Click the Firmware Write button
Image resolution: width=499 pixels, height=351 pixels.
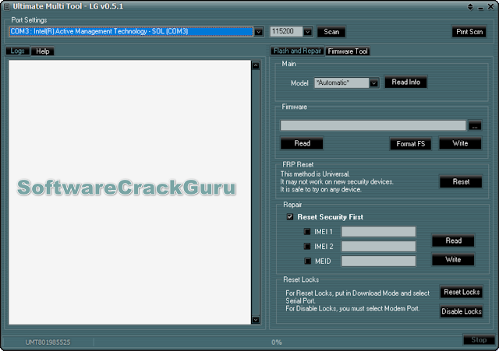[x=460, y=143]
